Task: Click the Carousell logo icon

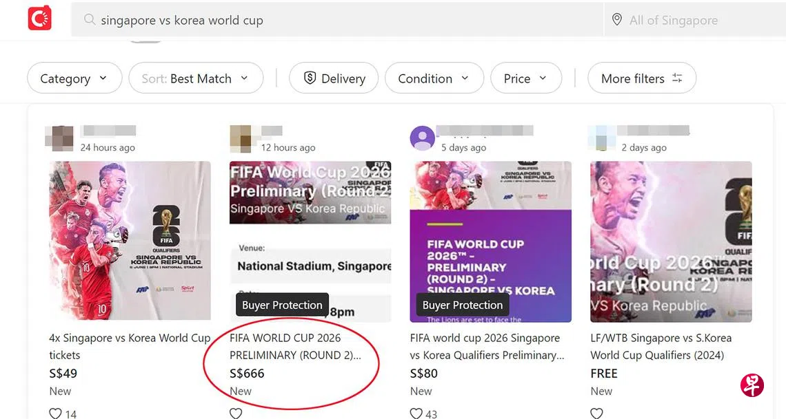Action: pyautogui.click(x=40, y=19)
